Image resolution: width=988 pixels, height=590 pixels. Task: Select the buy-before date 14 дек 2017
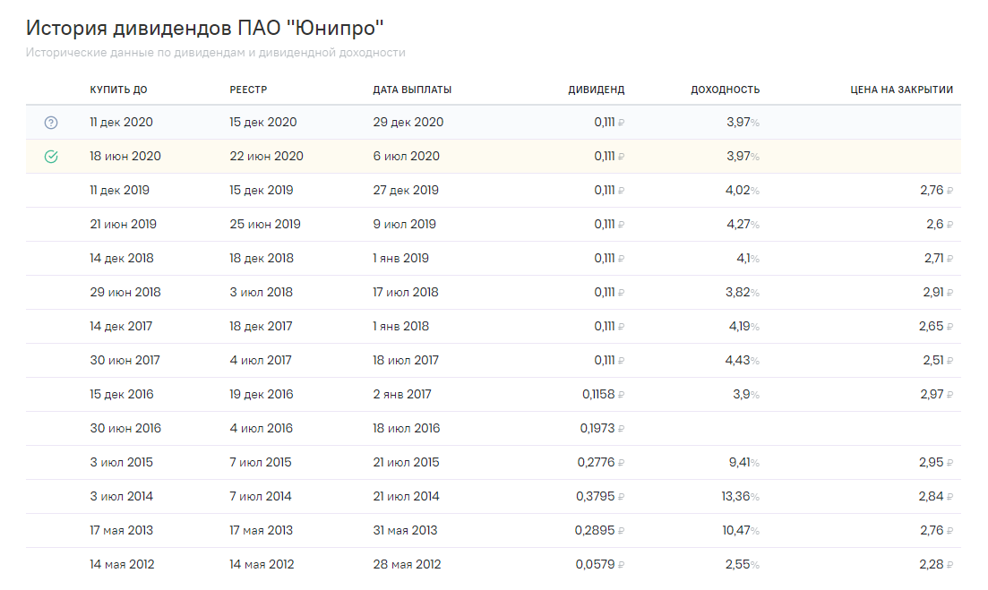click(120, 326)
